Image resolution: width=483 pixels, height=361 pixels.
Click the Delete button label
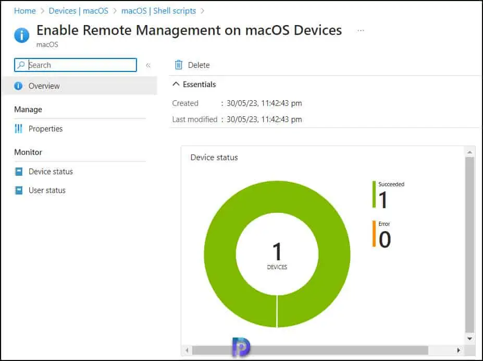[x=199, y=65]
